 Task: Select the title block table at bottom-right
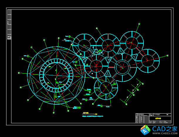point(153,118)
